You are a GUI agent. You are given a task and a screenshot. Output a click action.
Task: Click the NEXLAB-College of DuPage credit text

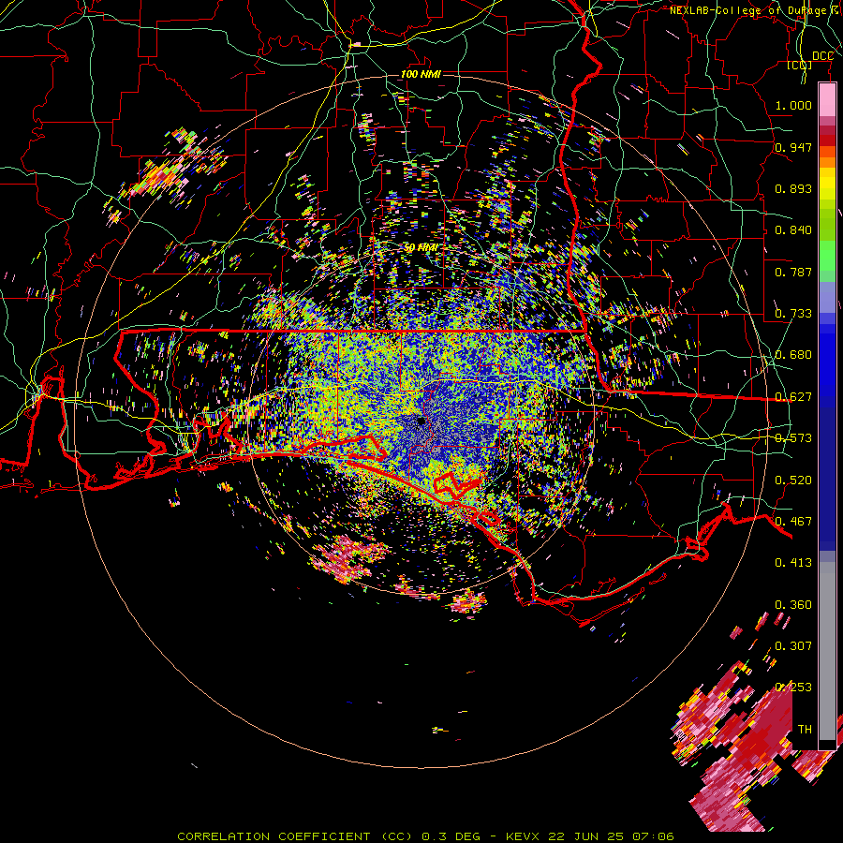click(756, 10)
